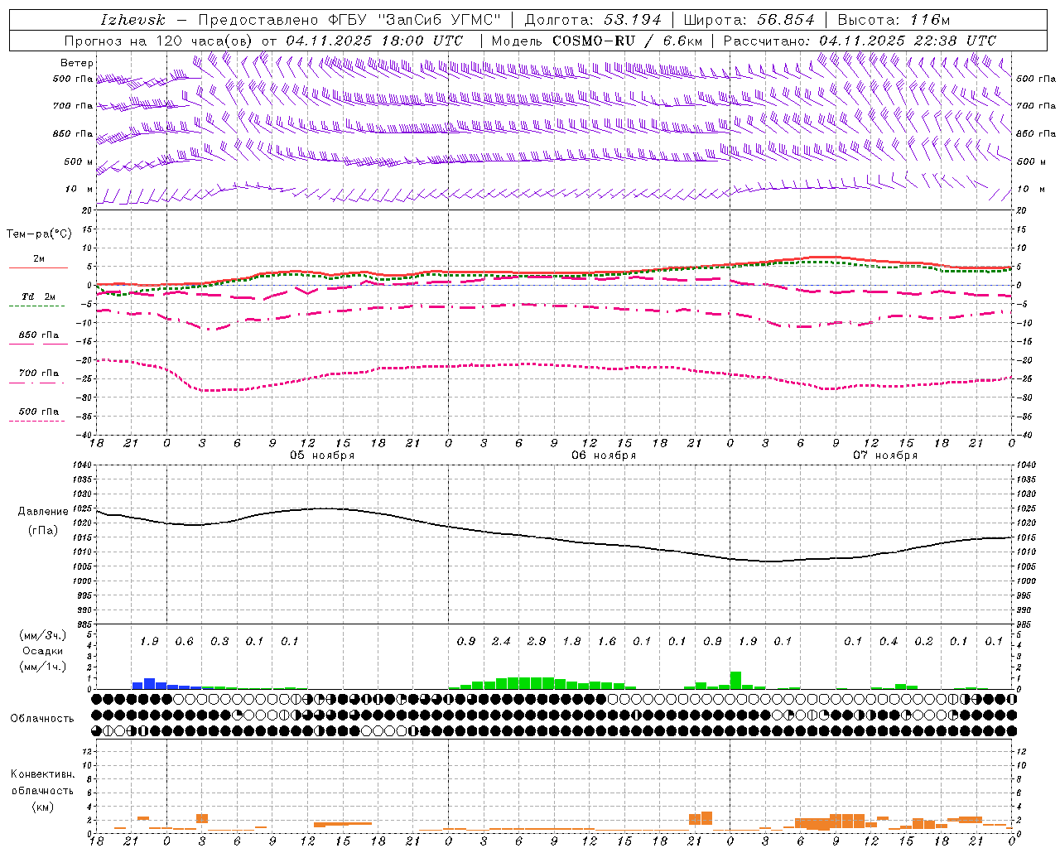The height and width of the screenshot is (848, 1060).
Task: Click the '06 ноября' date label
Action: click(604, 455)
